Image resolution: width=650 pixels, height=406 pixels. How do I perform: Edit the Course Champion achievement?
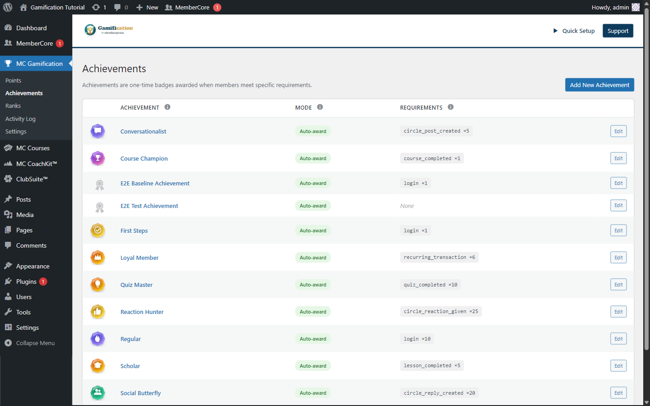(x=618, y=158)
